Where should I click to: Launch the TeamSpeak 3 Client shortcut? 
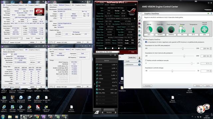coord(21,108)
